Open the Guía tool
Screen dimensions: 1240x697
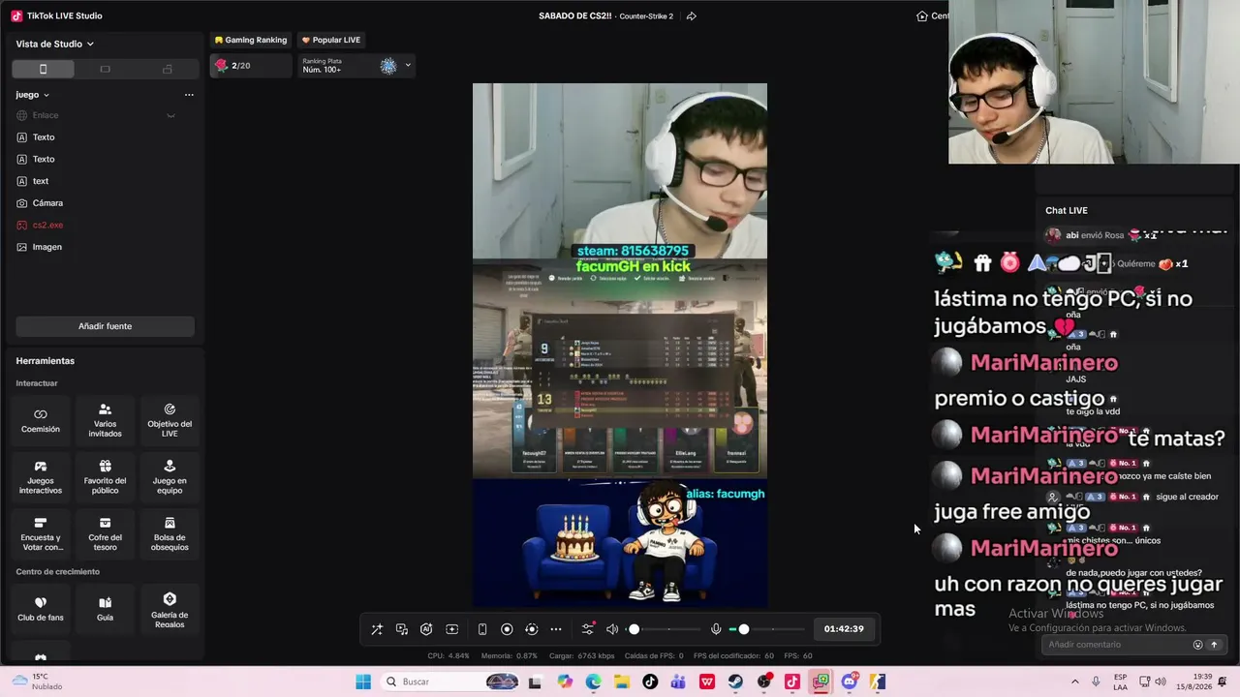(x=105, y=609)
